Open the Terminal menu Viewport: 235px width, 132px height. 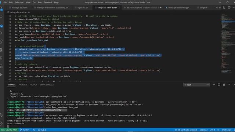click(x=48, y=3)
